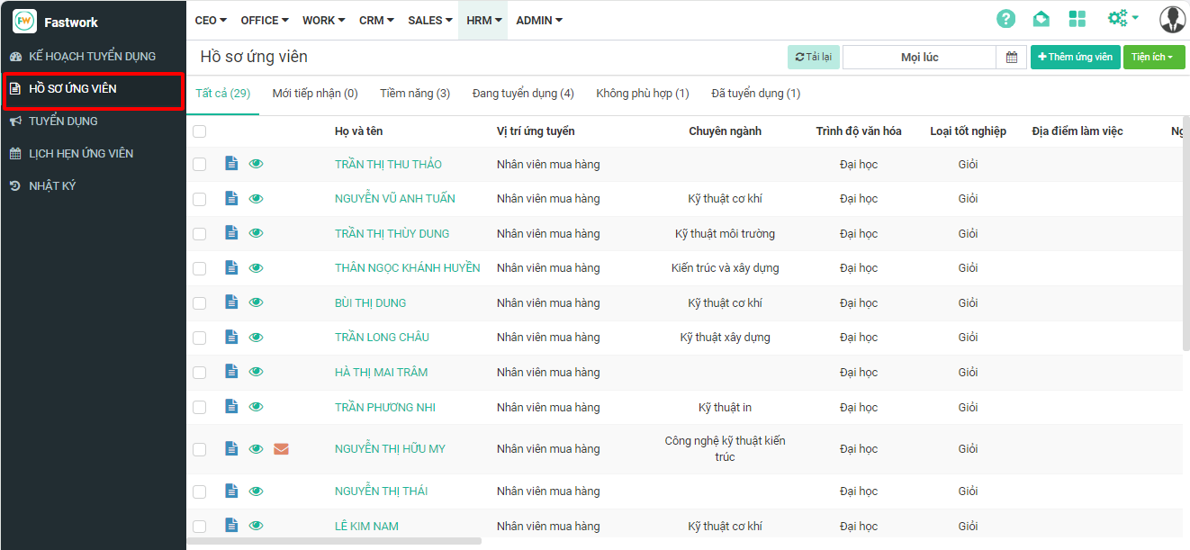Open the user profile avatar
Viewport: 1190px width, 550px height.
coord(1172,19)
